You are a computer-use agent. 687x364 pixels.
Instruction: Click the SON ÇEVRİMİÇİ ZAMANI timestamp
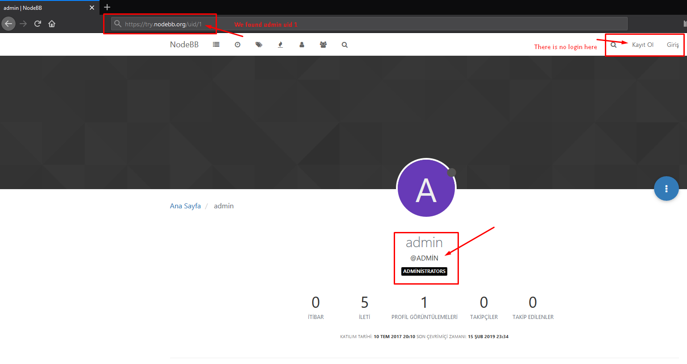point(462,337)
